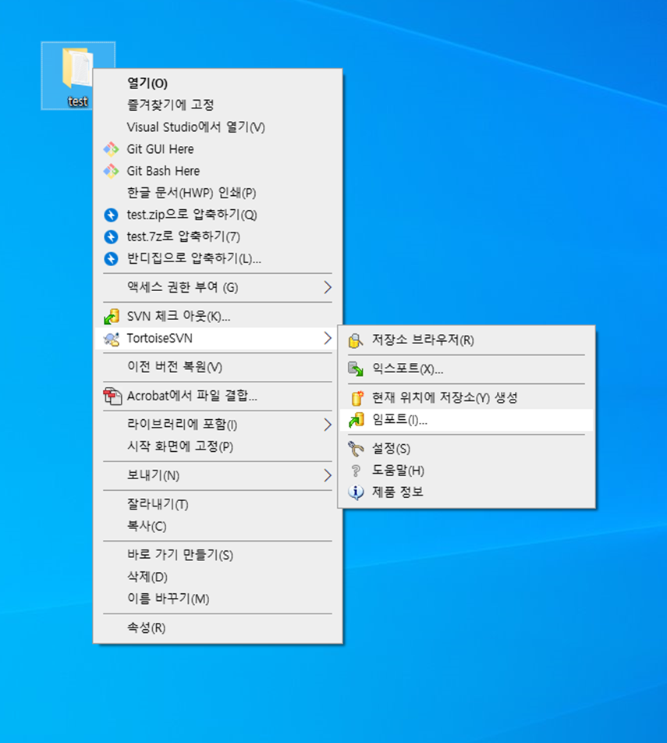
Task: Select 임포트(I)... in submenu
Action: pyautogui.click(x=467, y=421)
